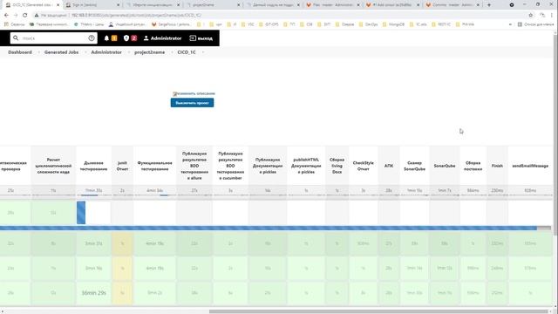Expand the CICD_1C breadcrumb dropdown arrow
Image resolution: width=558 pixels, height=314 pixels.
[203, 52]
